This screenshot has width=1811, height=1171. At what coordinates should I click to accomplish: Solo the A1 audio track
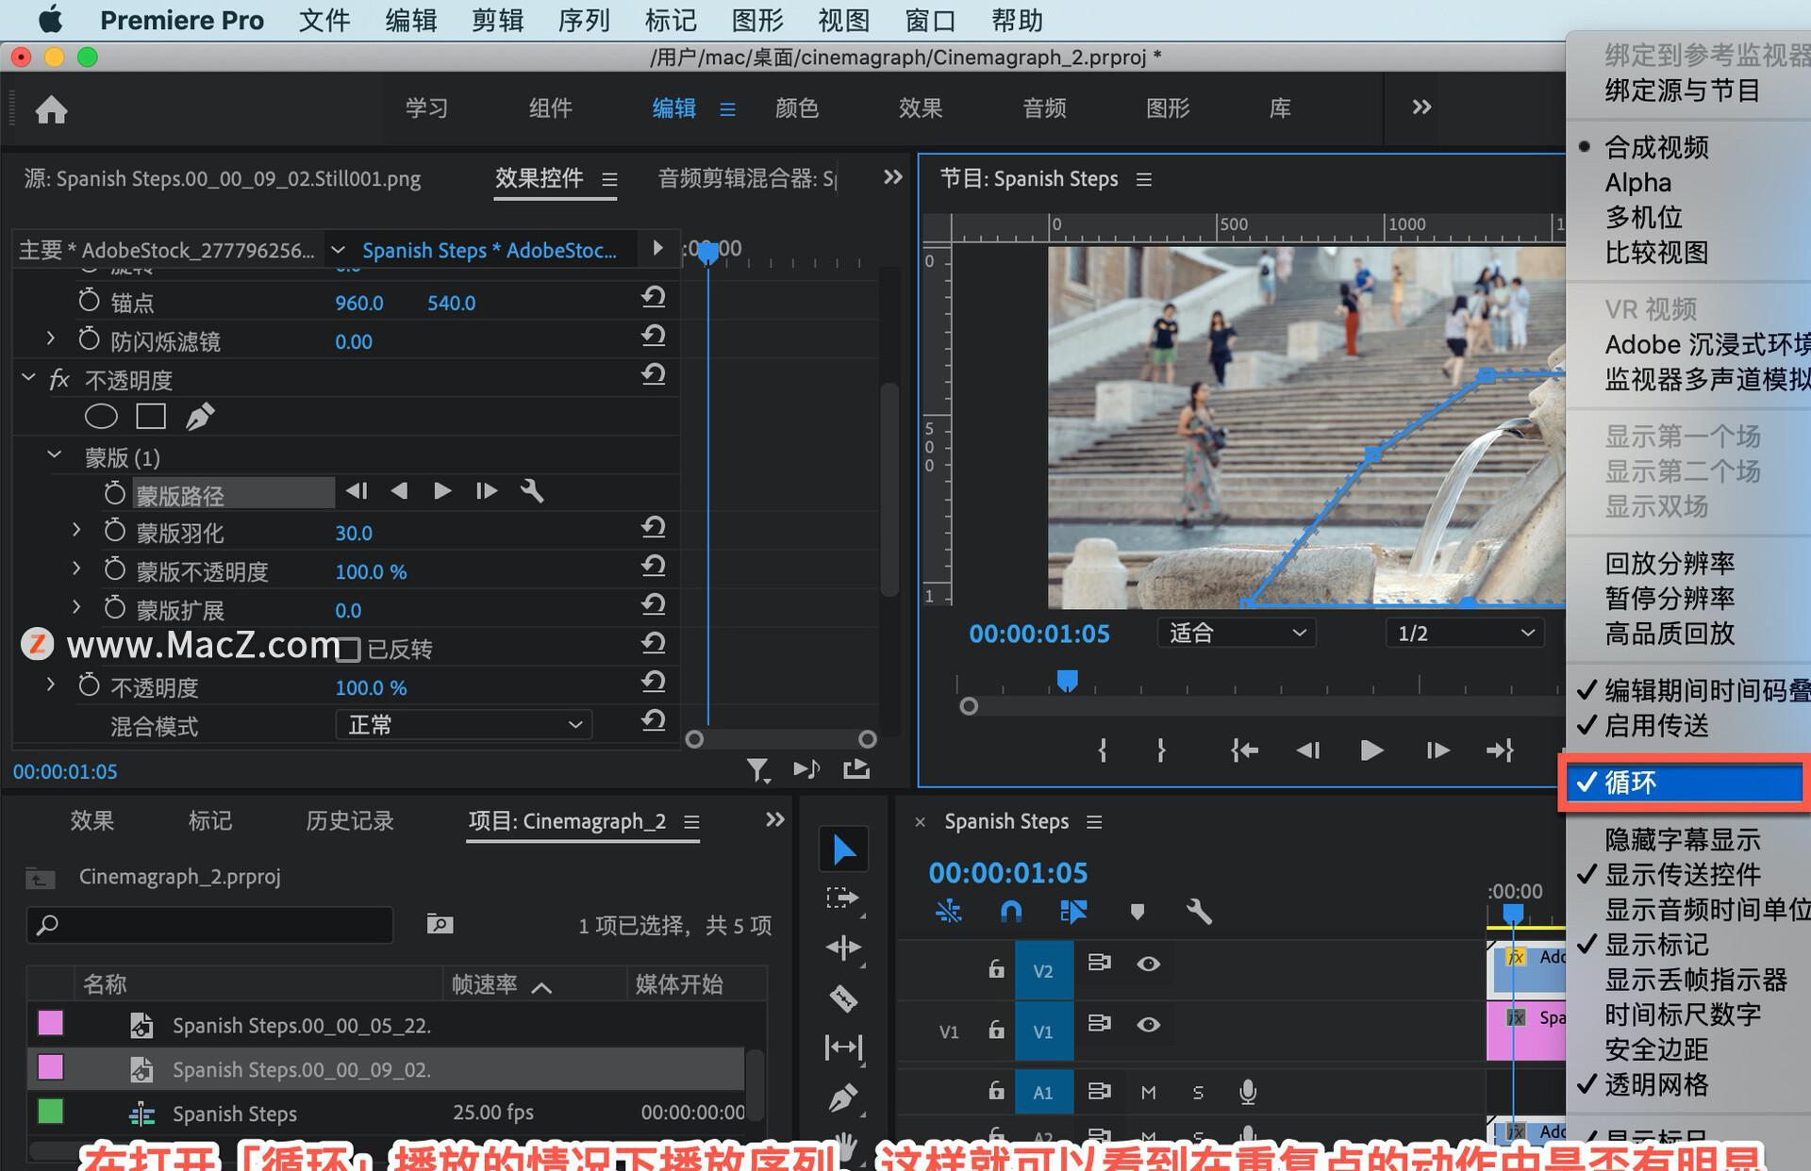(x=1198, y=1092)
